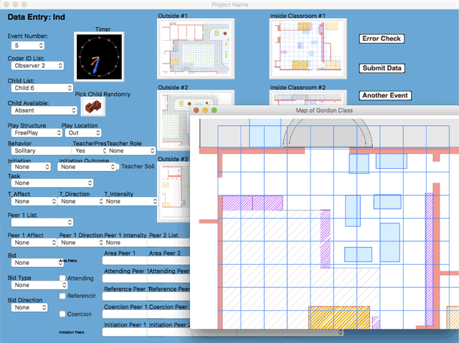Click the Submit Data button
The image size is (459, 343).
point(382,68)
